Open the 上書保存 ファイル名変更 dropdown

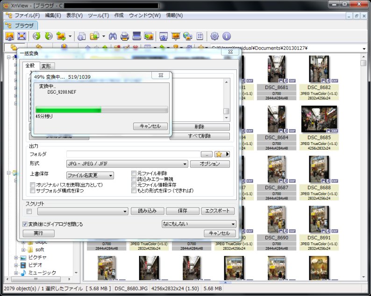[x=90, y=176]
